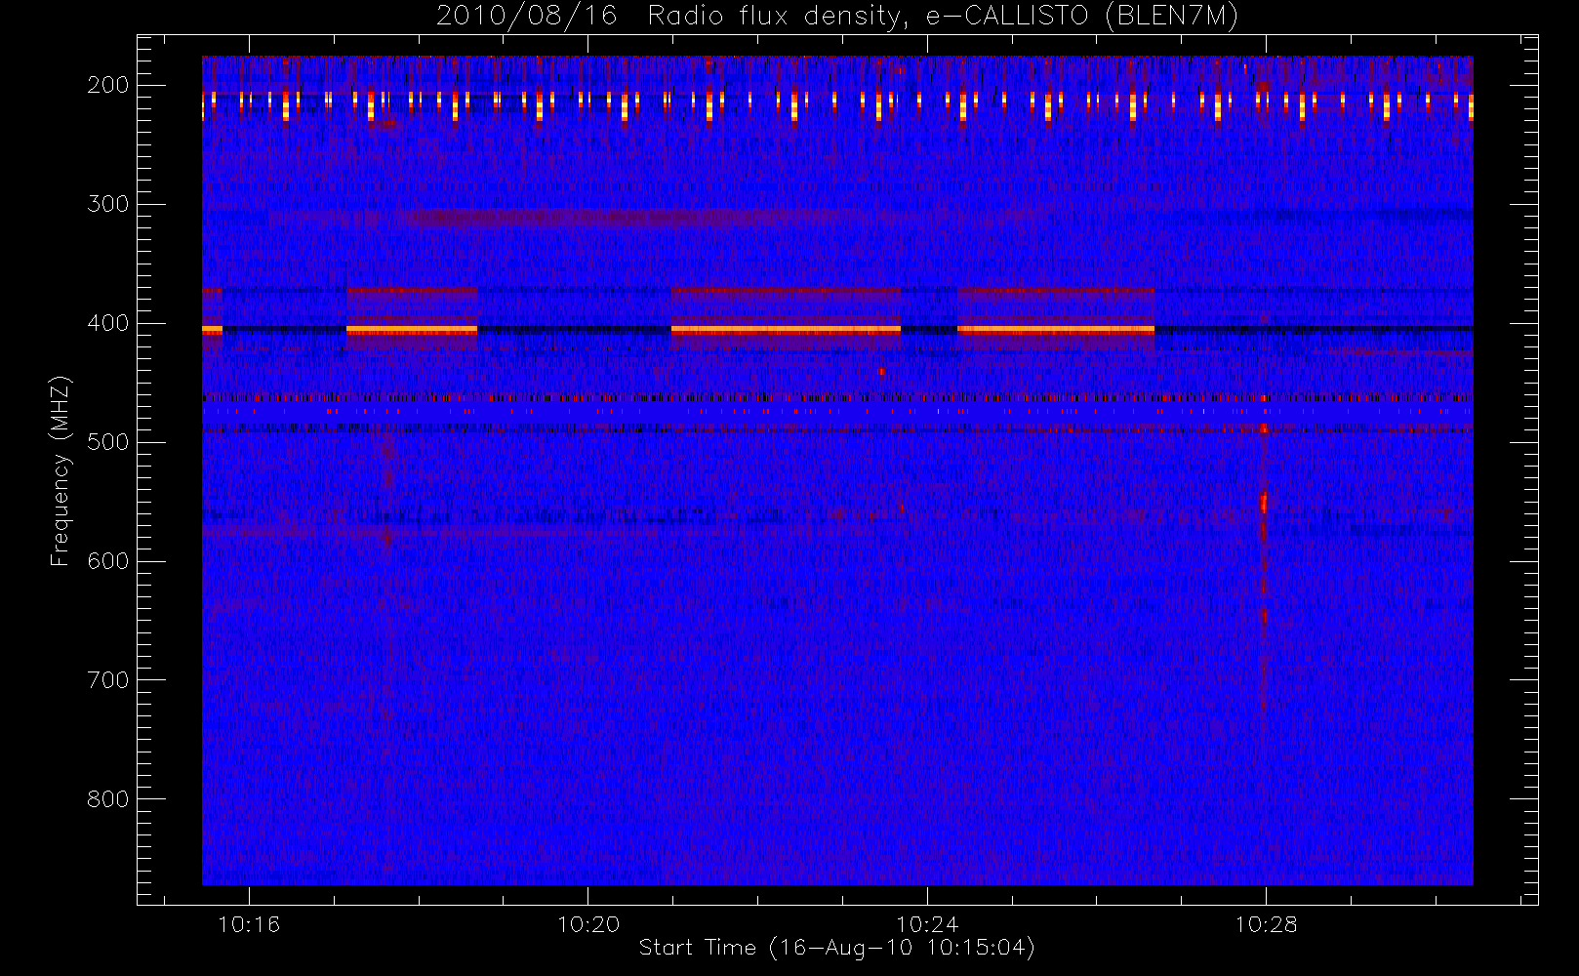Select the 800 frequency tick label

(108, 799)
